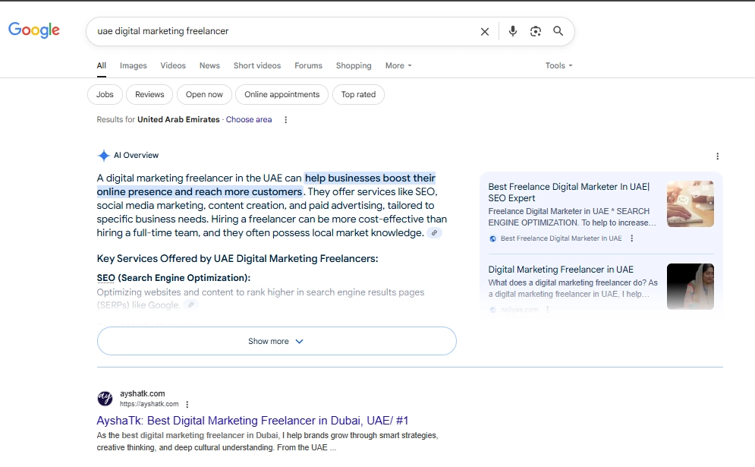Open Best Freelance Digital Marketer In UAE source card

point(568,192)
